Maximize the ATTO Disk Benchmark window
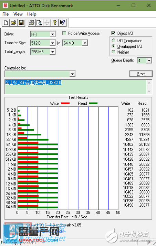 pos(134,6)
